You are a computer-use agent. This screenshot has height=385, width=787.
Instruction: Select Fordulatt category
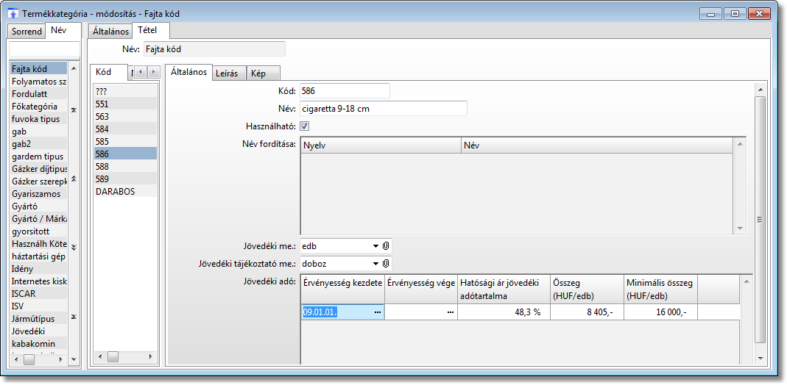coord(38,93)
